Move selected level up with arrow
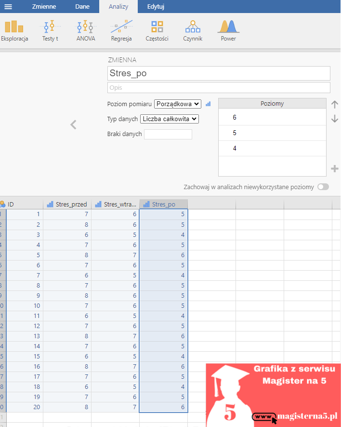The width and height of the screenshot is (341, 427). [x=335, y=104]
